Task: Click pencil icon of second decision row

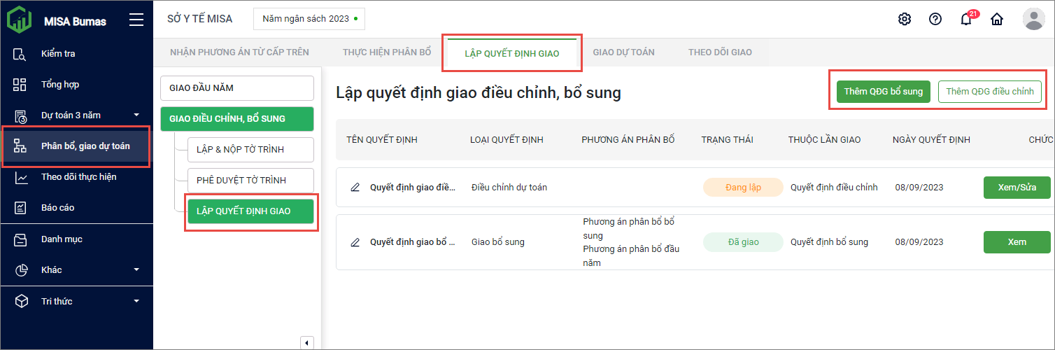Action: 355,242
